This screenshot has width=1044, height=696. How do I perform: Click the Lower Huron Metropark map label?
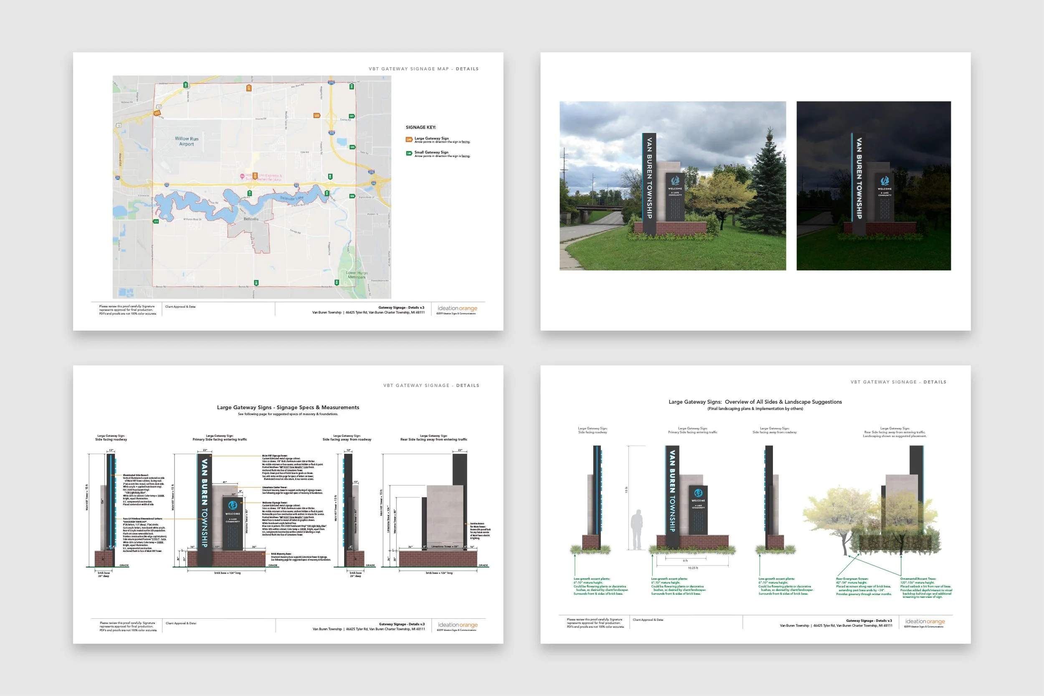(357, 275)
